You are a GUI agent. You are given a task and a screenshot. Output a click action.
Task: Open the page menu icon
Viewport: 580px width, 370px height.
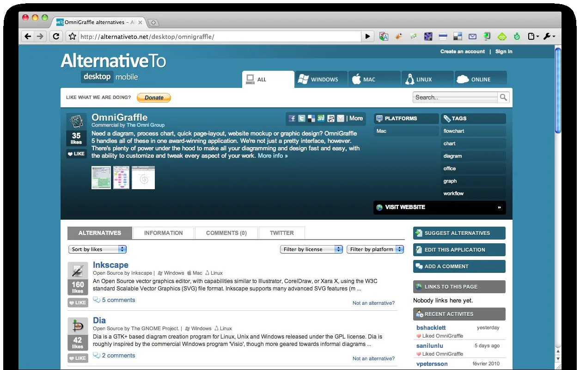(533, 36)
